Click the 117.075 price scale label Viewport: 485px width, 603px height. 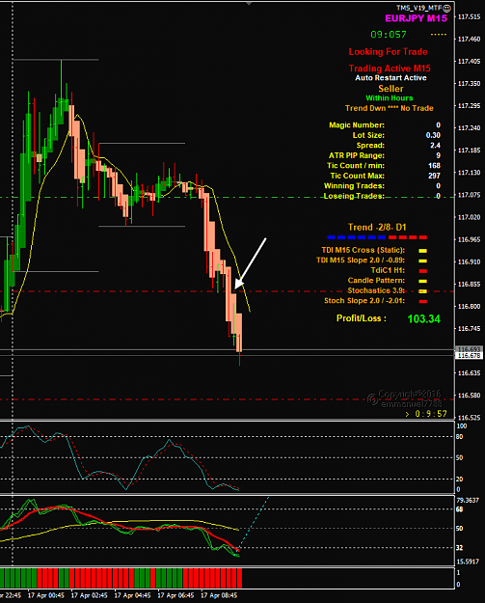coord(469,195)
